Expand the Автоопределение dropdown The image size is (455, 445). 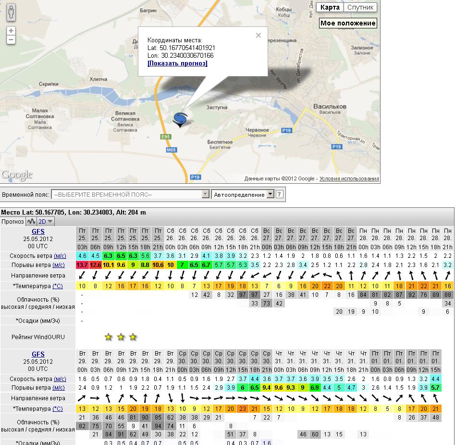pos(243,195)
